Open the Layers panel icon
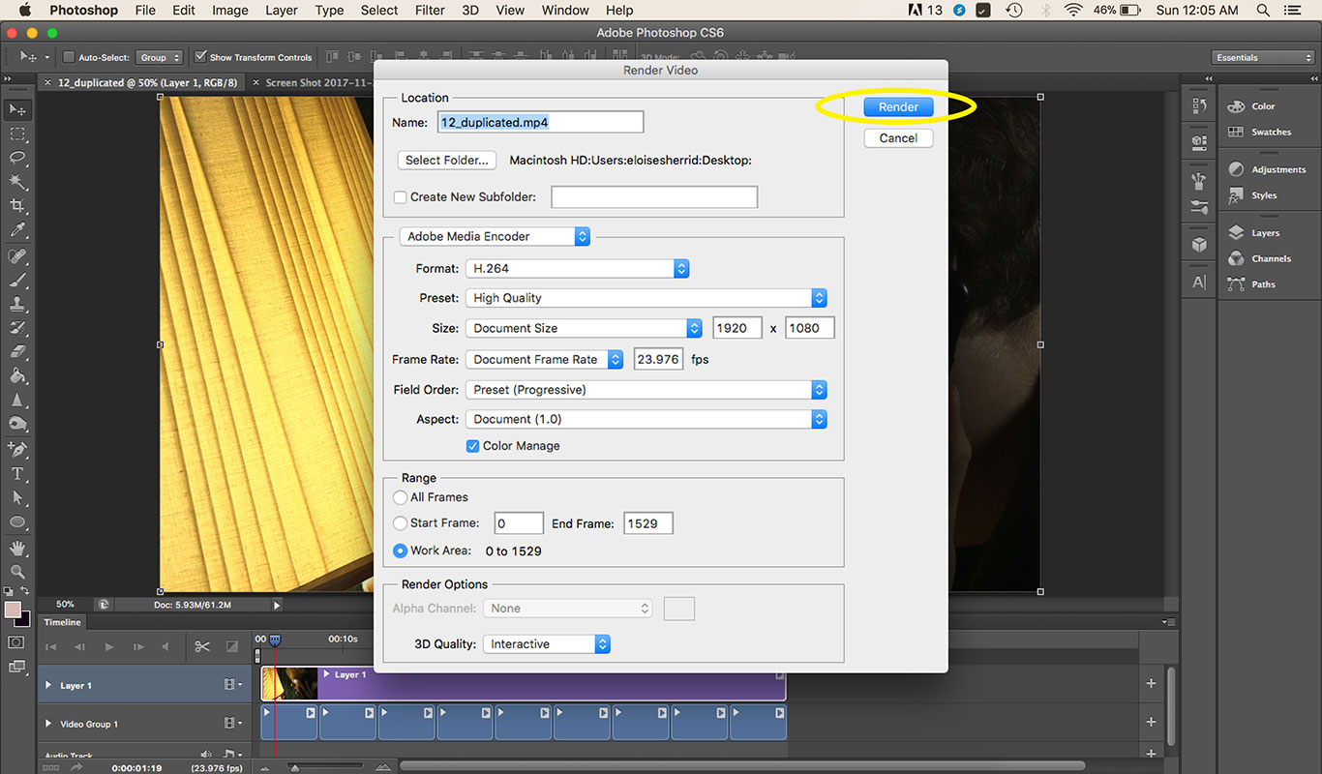 tap(1236, 233)
